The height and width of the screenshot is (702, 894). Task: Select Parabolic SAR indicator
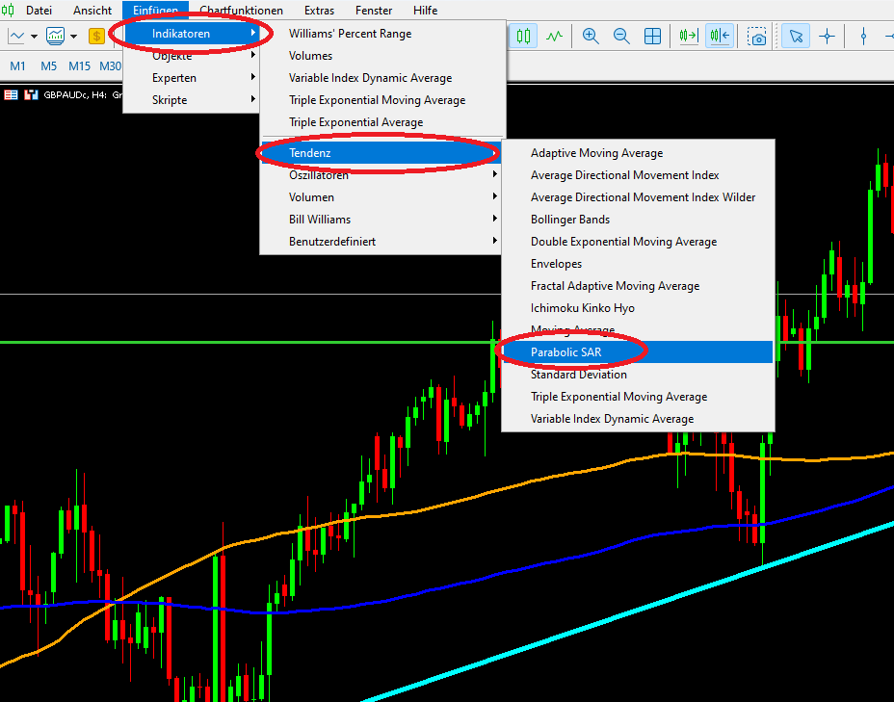tap(565, 352)
